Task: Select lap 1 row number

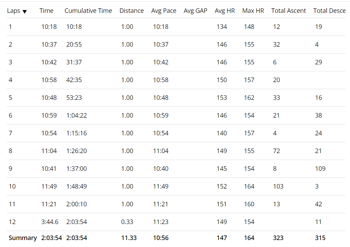Action: (x=10, y=27)
